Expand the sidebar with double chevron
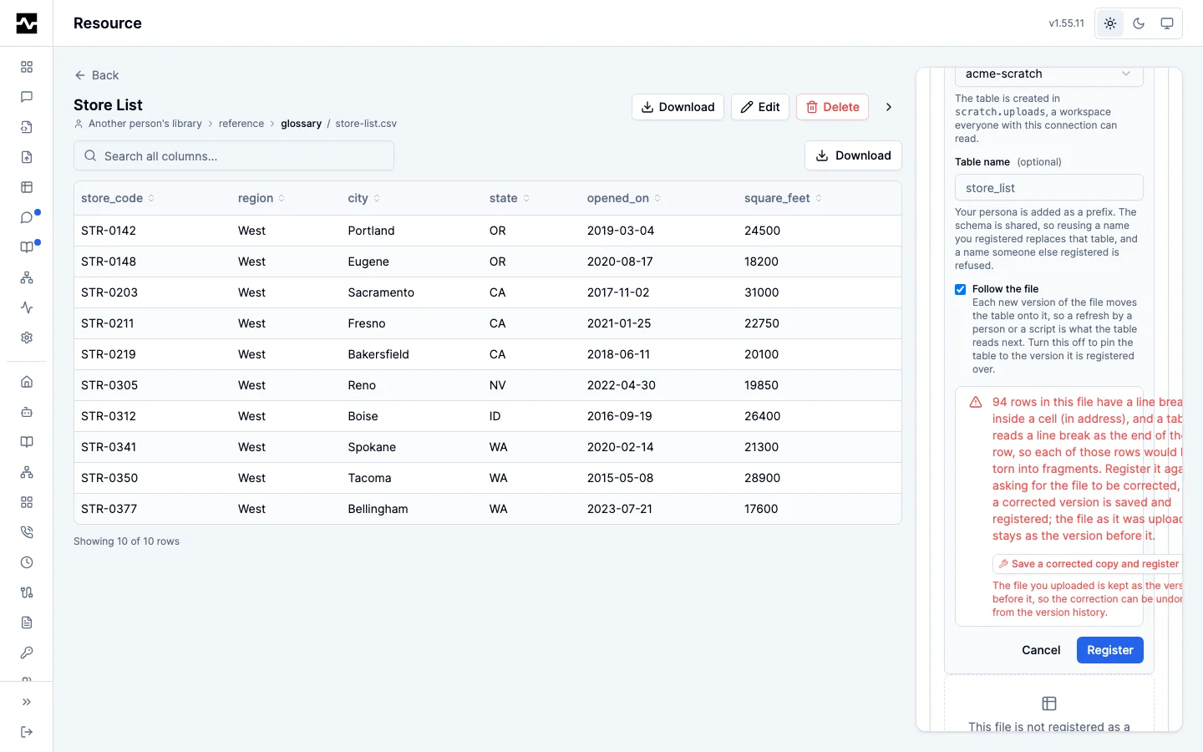 point(27,702)
